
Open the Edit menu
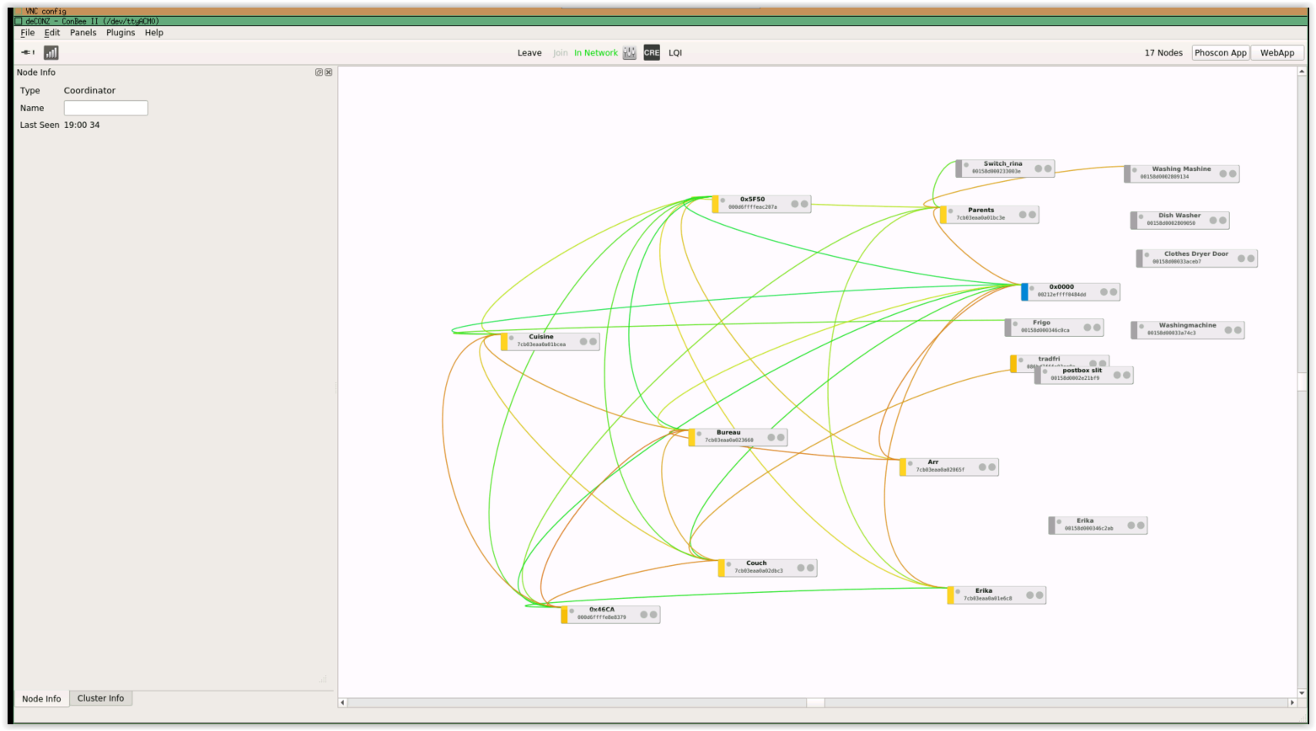(52, 33)
